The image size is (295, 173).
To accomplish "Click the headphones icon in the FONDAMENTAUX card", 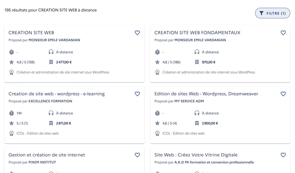I will [x=197, y=52].
